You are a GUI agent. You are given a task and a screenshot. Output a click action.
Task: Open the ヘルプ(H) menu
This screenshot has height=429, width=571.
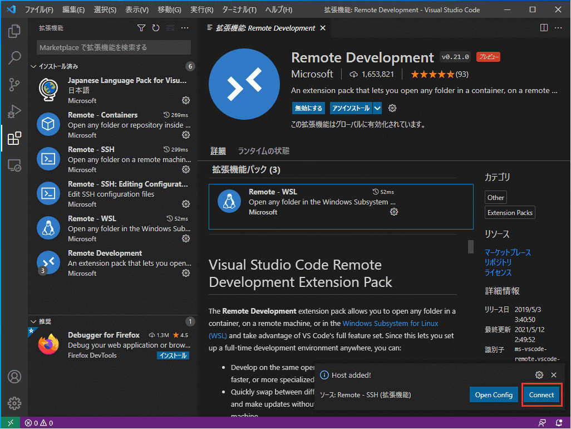coord(278,10)
